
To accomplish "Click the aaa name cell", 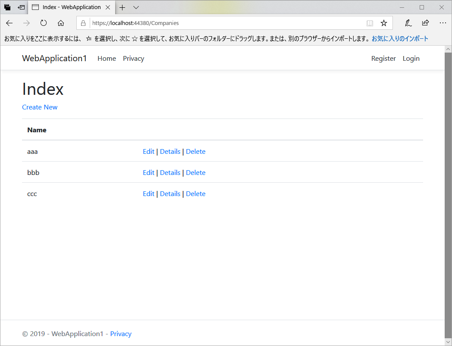I will [32, 152].
